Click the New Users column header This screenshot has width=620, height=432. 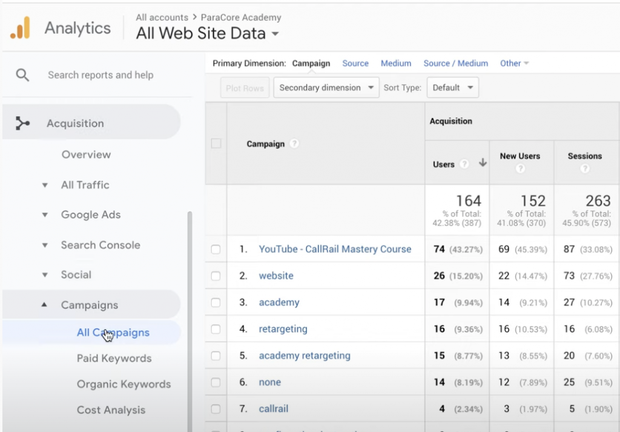point(520,156)
